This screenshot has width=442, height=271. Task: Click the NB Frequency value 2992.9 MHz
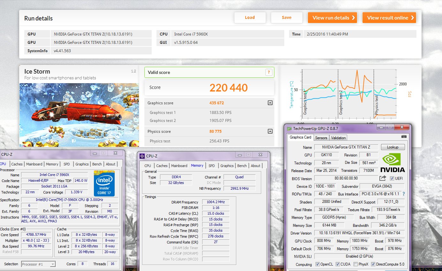pos(240,188)
